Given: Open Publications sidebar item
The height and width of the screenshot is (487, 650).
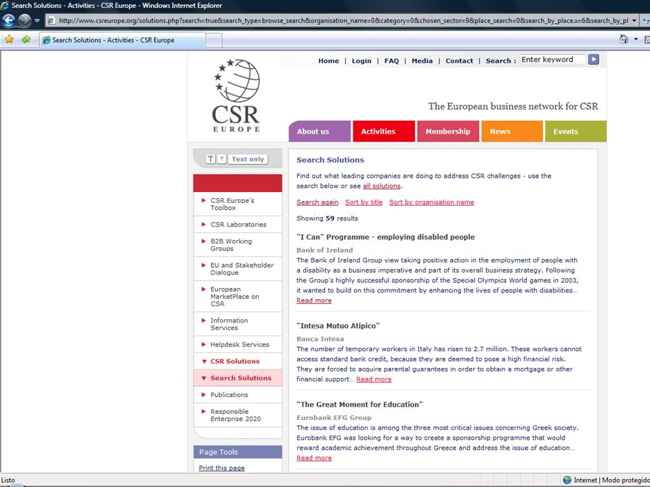Looking at the screenshot, I should (238, 394).
